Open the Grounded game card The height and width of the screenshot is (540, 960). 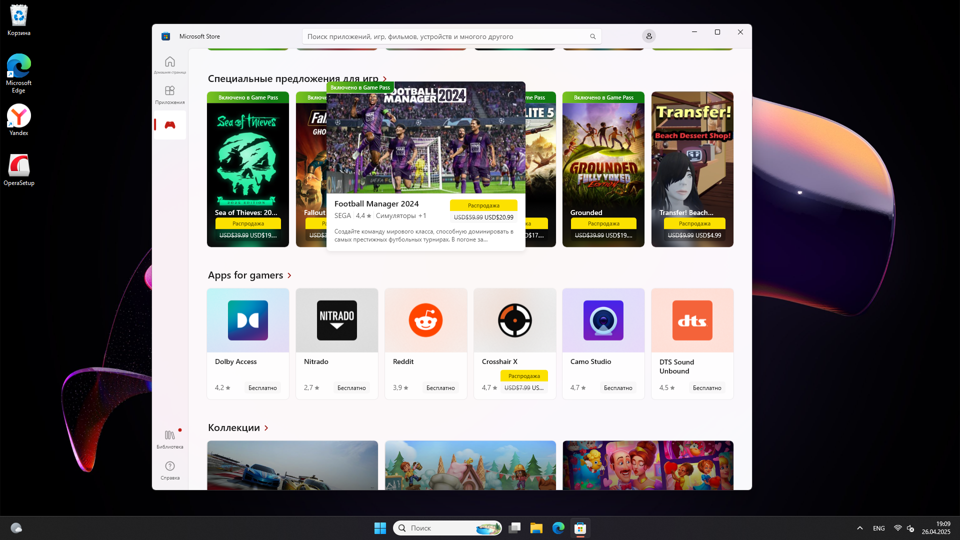tap(603, 160)
